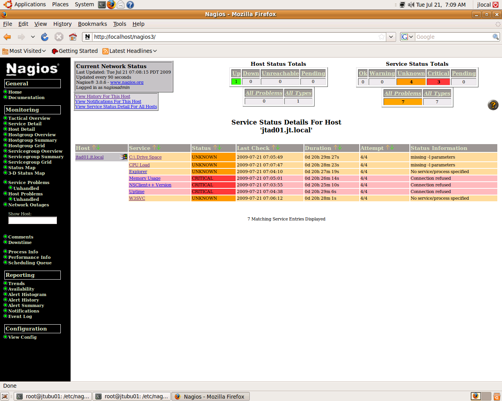502x401 pixels.
Task: Click the jlocal user menu in panel
Action: [484, 5]
